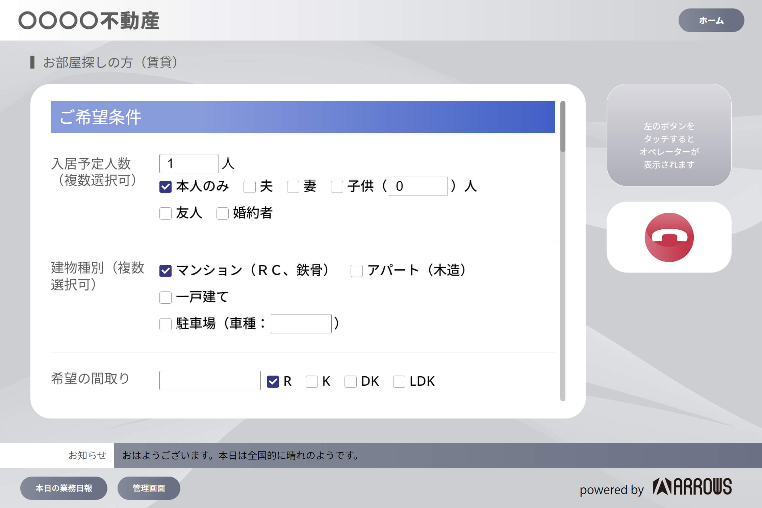Open 本日の業務日報
Viewport: 762px width, 508px height.
(64, 487)
